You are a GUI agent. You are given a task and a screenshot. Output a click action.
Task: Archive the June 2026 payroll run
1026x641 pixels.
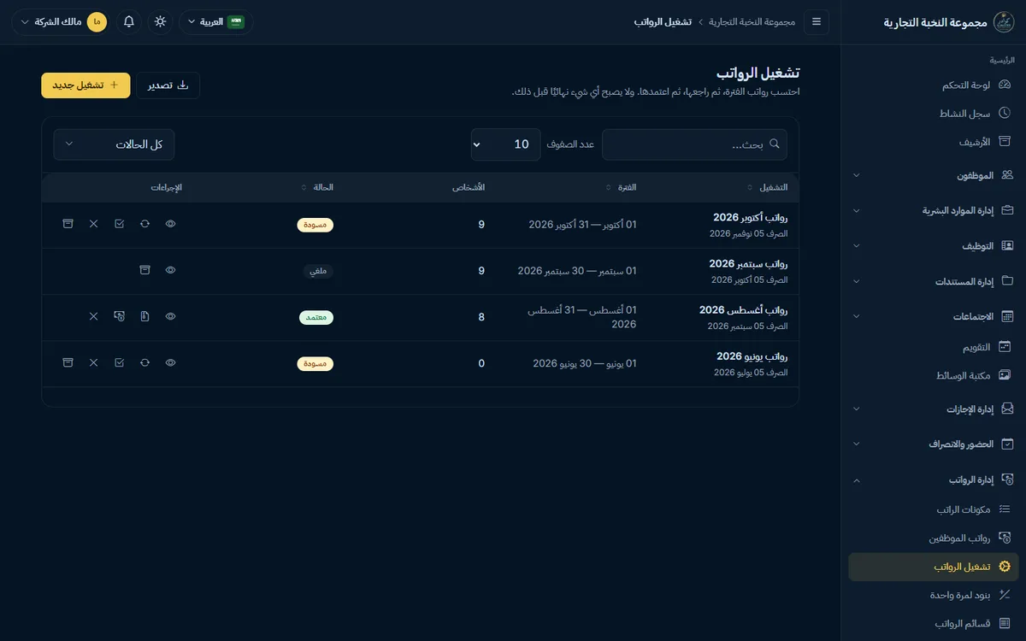(68, 363)
